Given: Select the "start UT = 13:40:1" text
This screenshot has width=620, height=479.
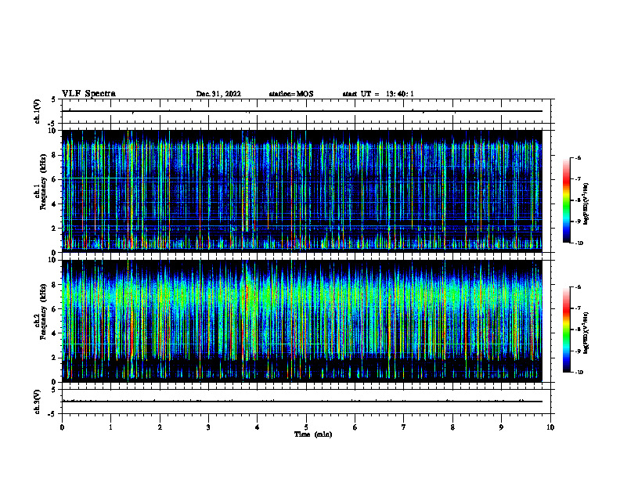Looking at the screenshot, I should click(378, 94).
